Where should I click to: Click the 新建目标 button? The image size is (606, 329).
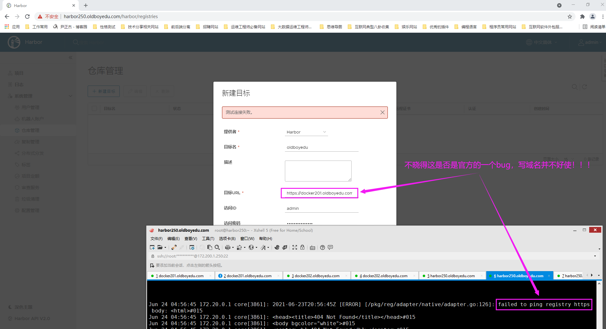tap(104, 91)
